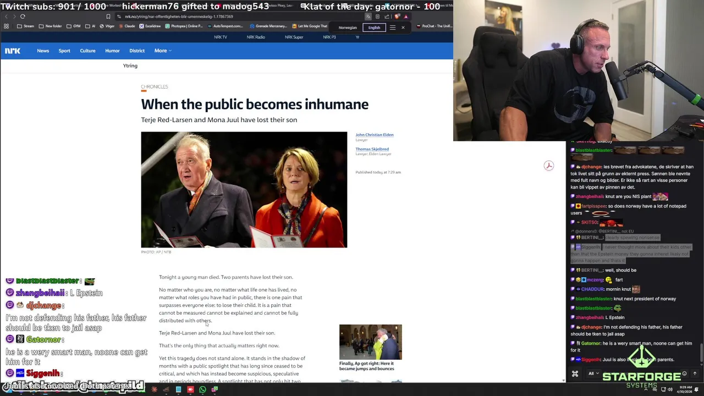This screenshot has height=396, width=704.
Task: Open the Excalidraw bookmark
Action: [x=150, y=26]
